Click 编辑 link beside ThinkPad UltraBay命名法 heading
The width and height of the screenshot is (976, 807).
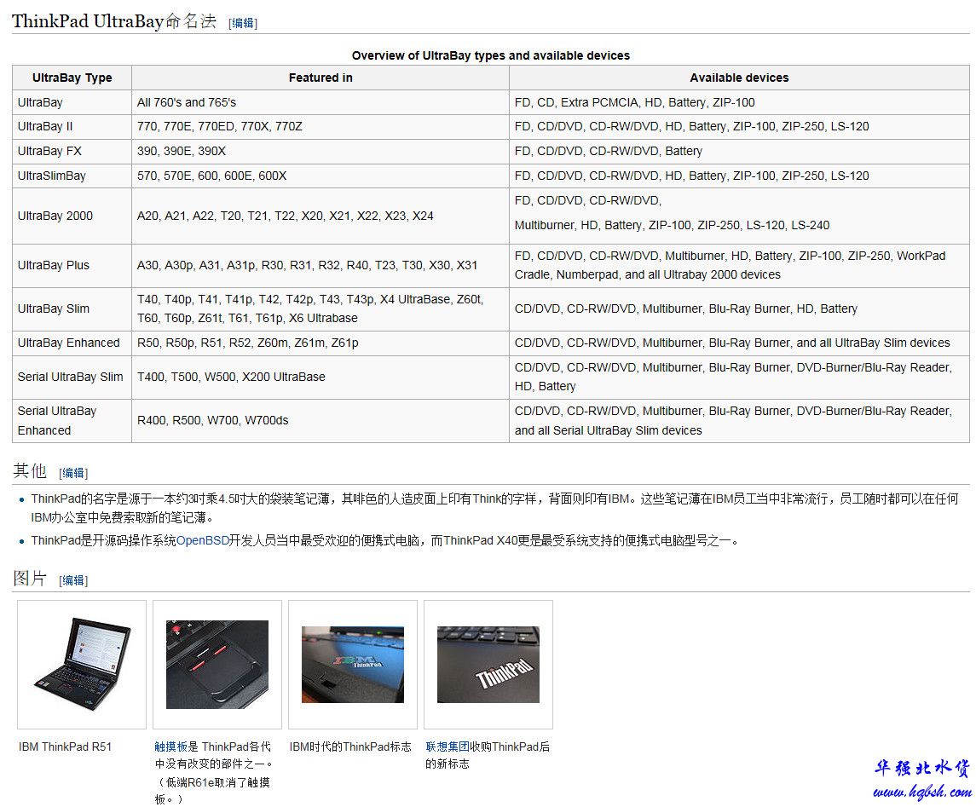tap(243, 23)
